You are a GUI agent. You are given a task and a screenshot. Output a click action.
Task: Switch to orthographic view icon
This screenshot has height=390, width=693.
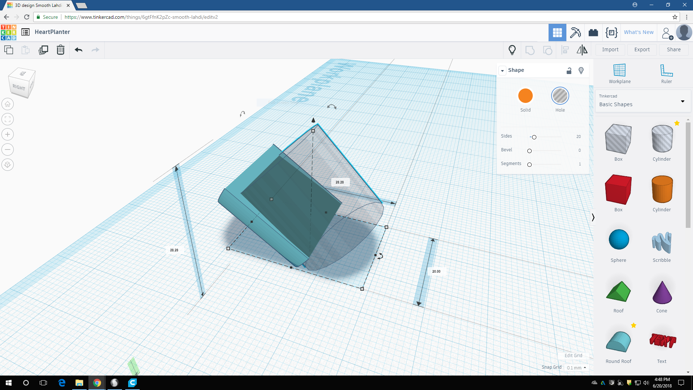pos(8,165)
